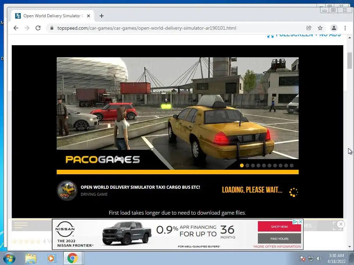Image resolution: width=354 pixels, height=265 pixels.
Task: Open Chrome three-dot menu
Action: point(345,28)
